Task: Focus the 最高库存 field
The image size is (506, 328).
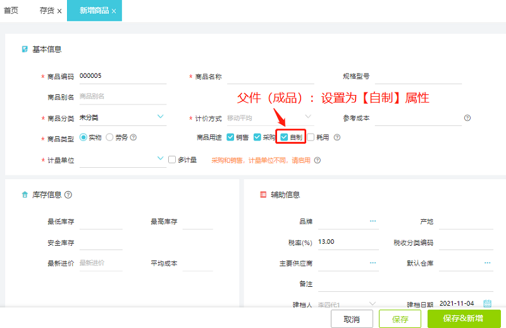Action: point(198,222)
